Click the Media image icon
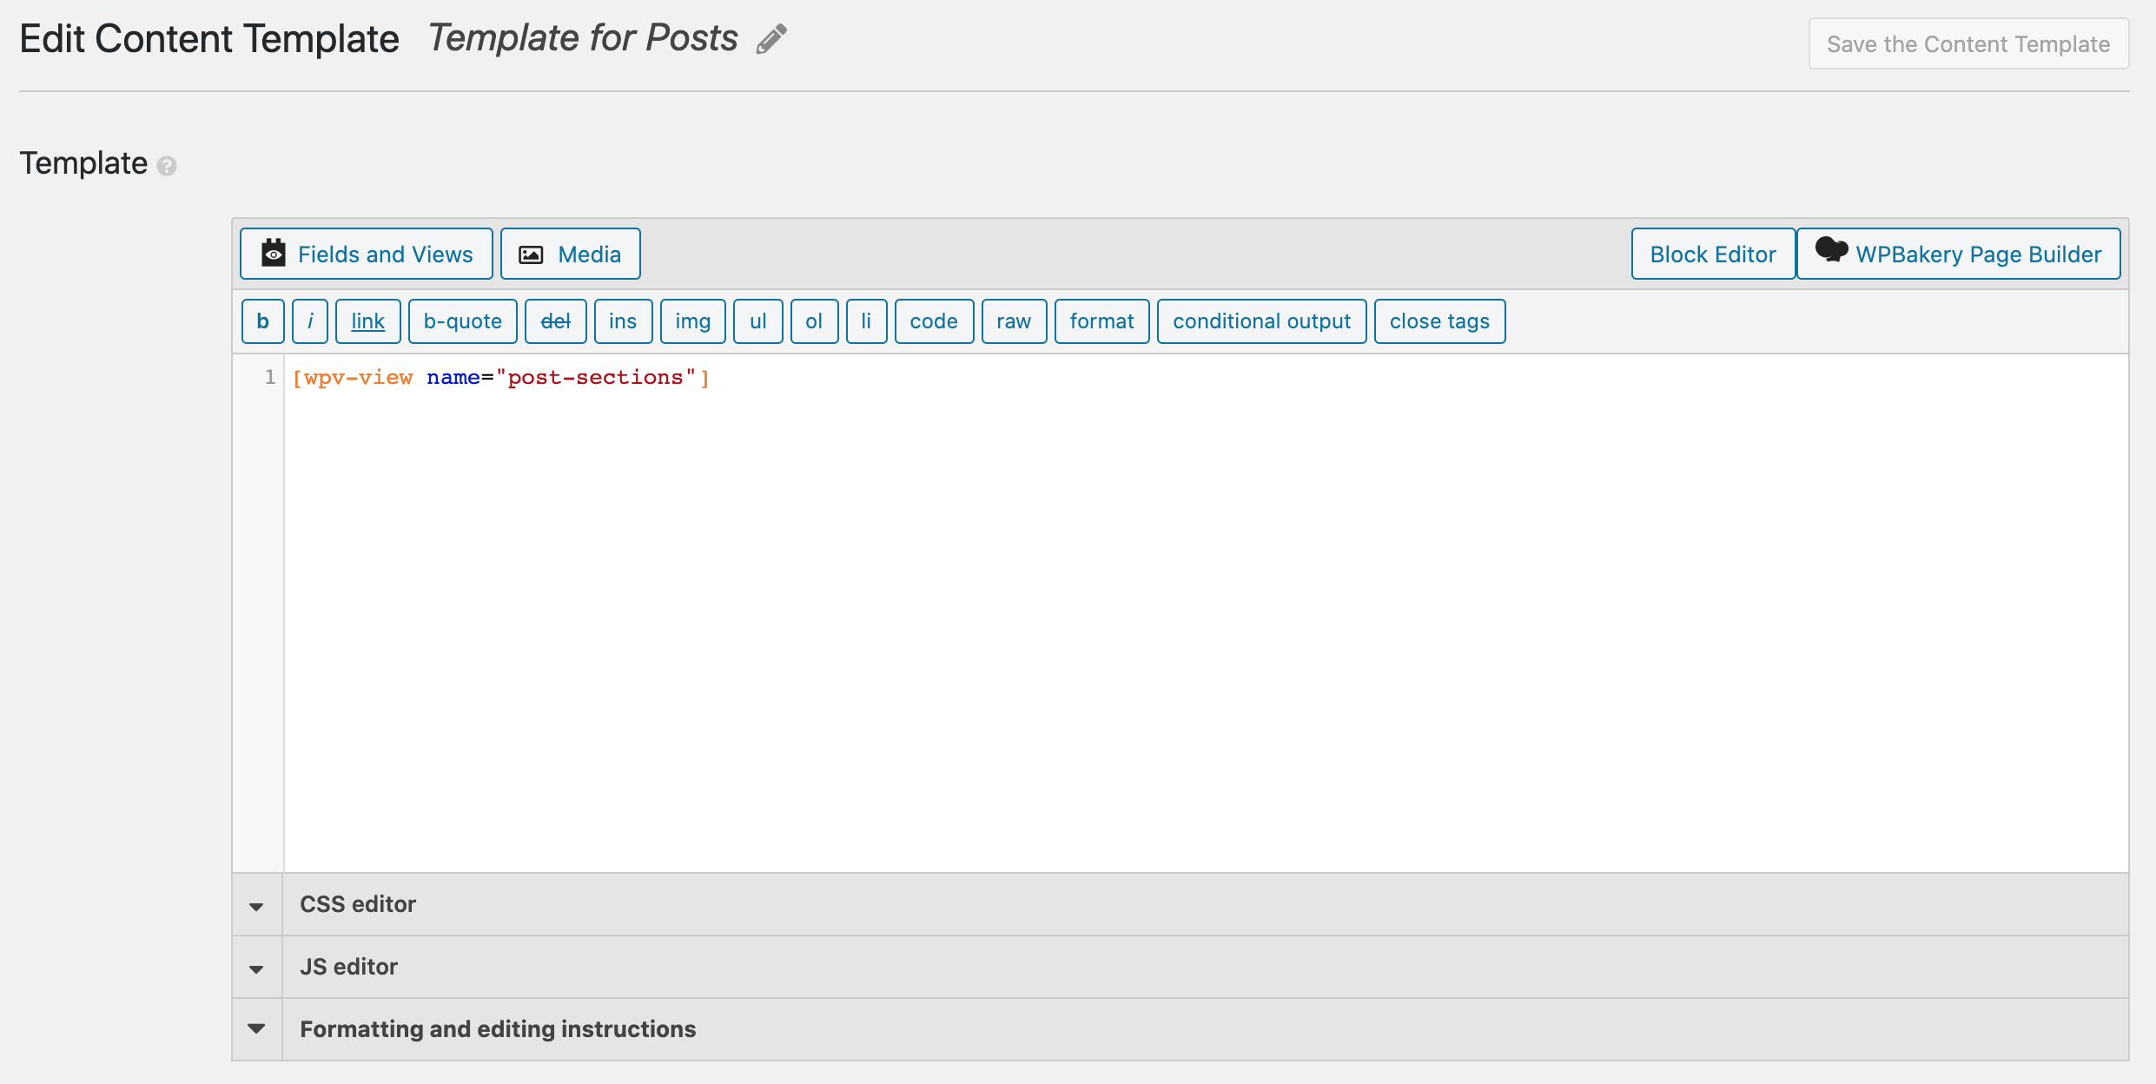The width and height of the screenshot is (2156, 1084). (531, 254)
